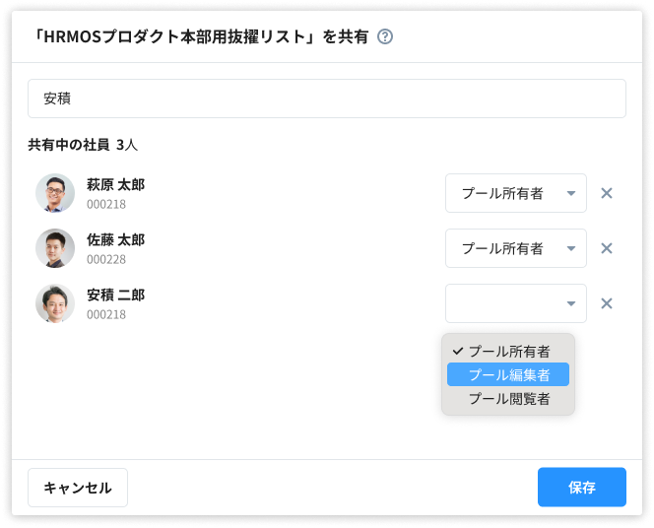Focus the employee search field containing 安積
Viewport: 654px width, 528px height.
point(326,99)
